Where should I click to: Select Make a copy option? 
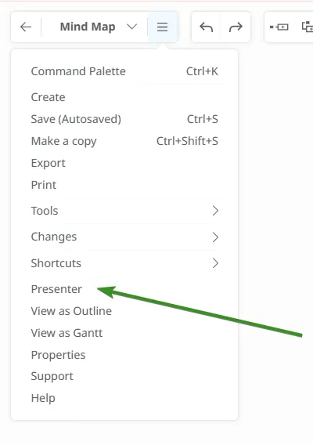click(x=124, y=141)
